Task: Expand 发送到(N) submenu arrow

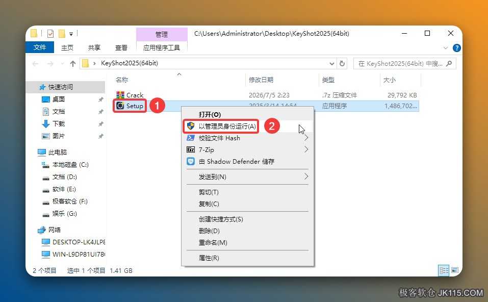Action: point(306,177)
